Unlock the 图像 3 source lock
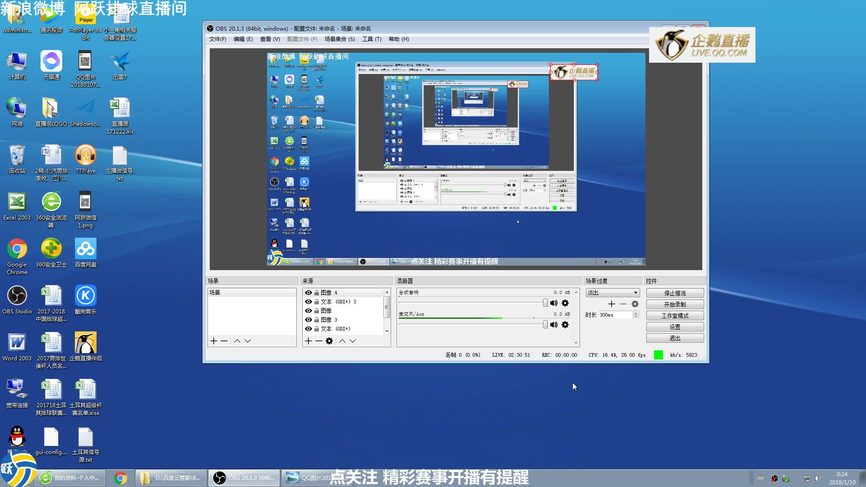Viewport: 866px width, 487px height. (x=317, y=320)
